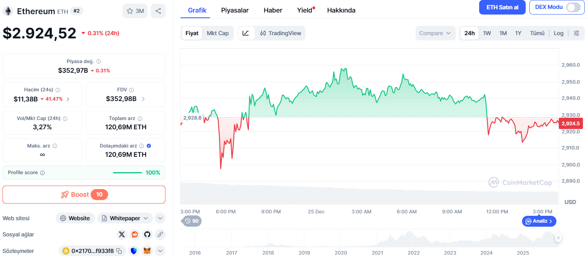Share Ethereum page using share icon
The image size is (588, 257).
pos(158,11)
